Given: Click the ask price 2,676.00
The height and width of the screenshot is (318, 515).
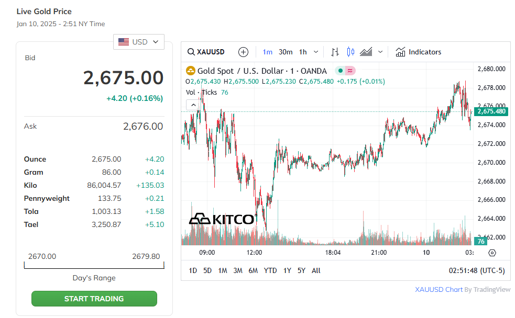Looking at the screenshot, I should [x=143, y=126].
